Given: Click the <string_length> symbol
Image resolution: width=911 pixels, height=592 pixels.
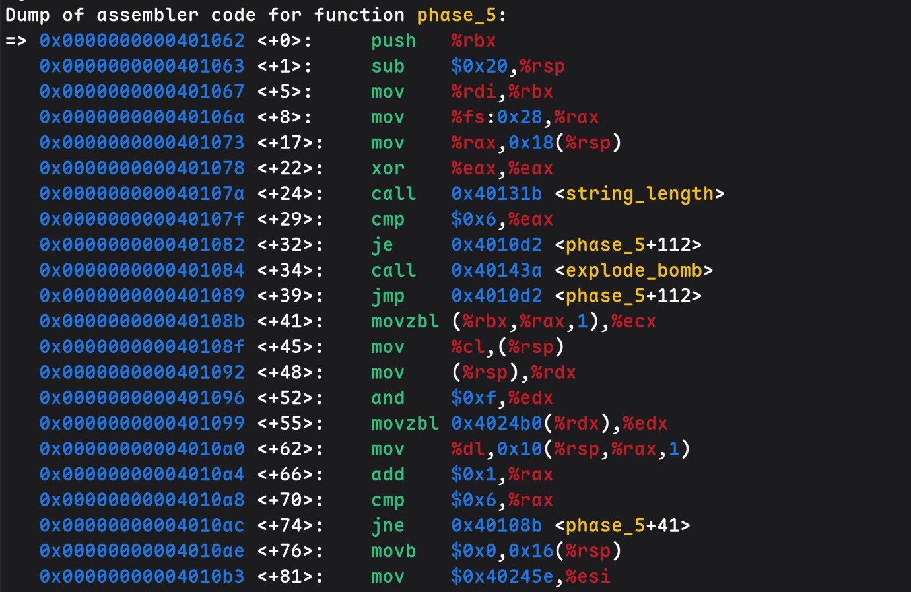Looking at the screenshot, I should [640, 194].
